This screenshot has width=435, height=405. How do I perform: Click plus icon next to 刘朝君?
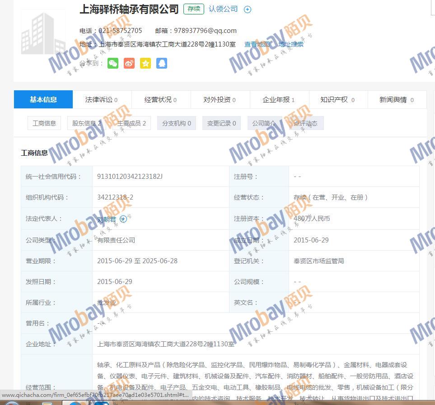pyautogui.click(x=123, y=219)
